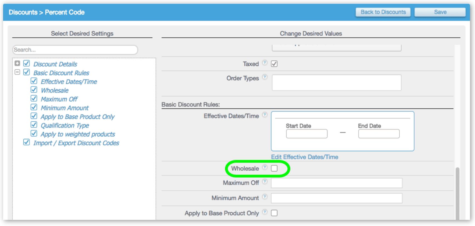Select Apply to weighted products tree label
This screenshot has width=475, height=226.
click(78, 134)
